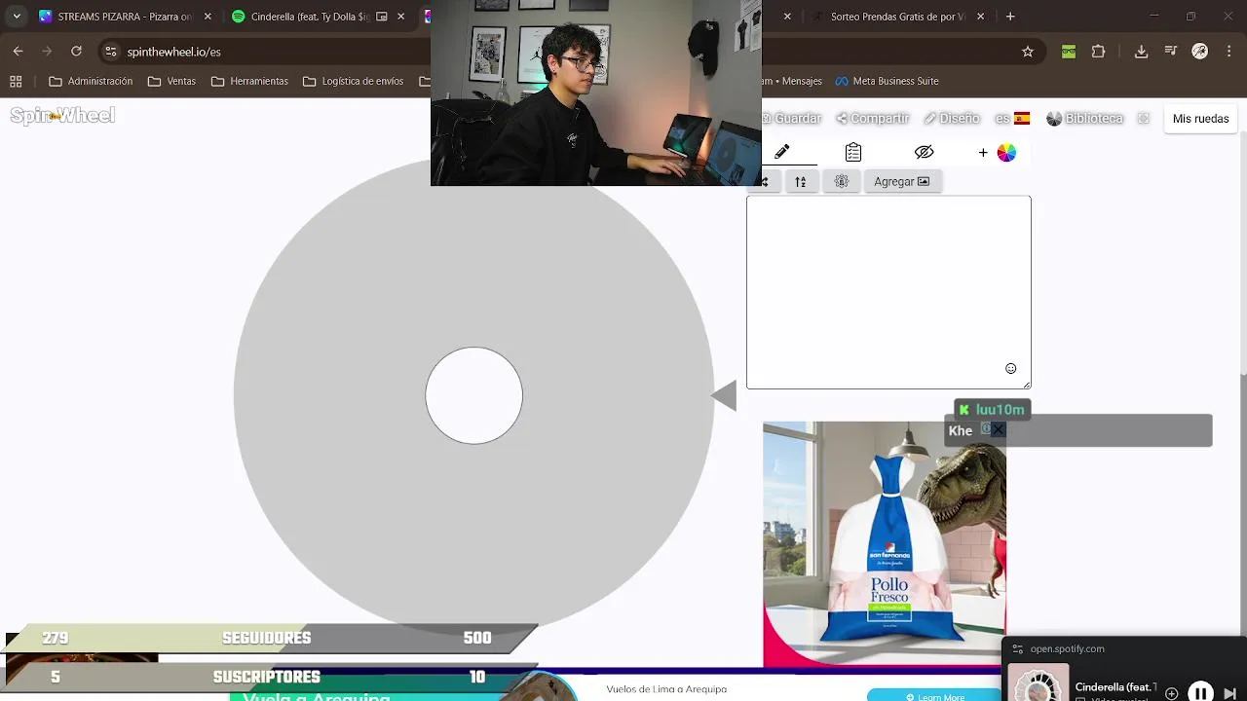Open the Biblioteca wheel library
Screen dimensions: 1247x701
pos(1084,118)
